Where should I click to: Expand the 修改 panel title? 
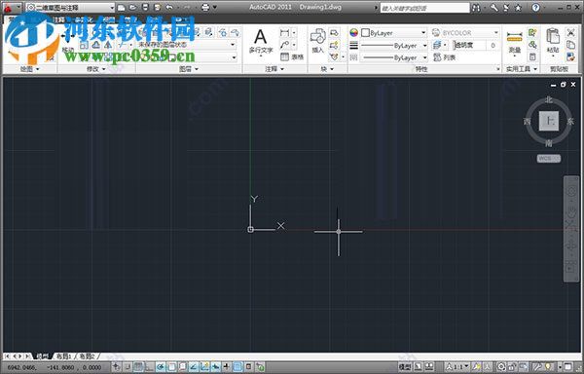click(96, 69)
